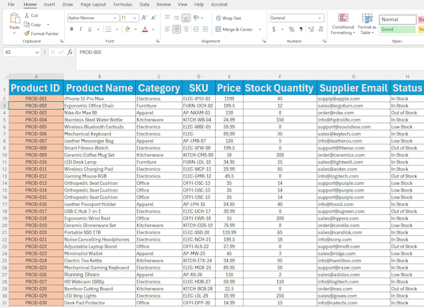
Task: Toggle left horizontal alignment
Action: pyautogui.click(x=167, y=29)
